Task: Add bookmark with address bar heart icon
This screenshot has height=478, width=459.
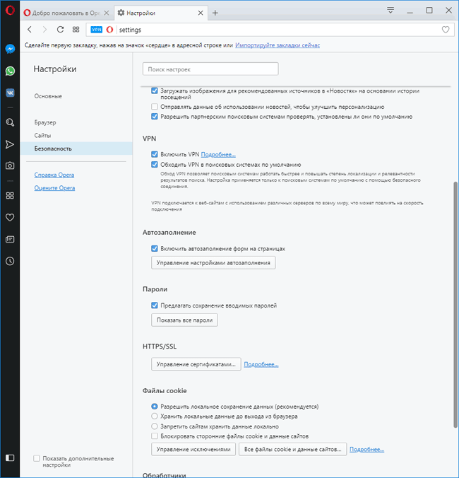Action: (446, 30)
